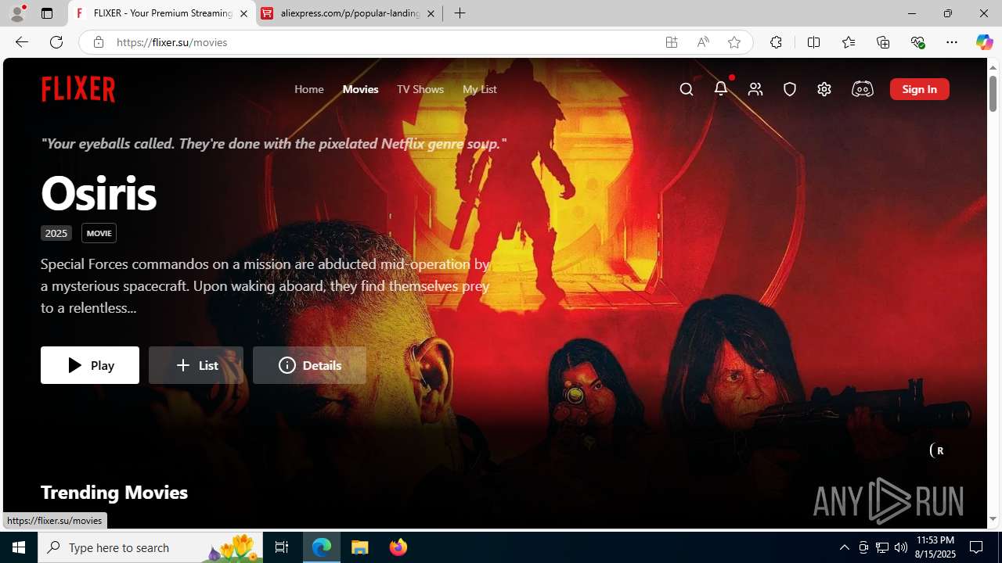This screenshot has height=563, width=1002.
Task: Open the Discord icon in Flixer header
Action: tap(862, 89)
